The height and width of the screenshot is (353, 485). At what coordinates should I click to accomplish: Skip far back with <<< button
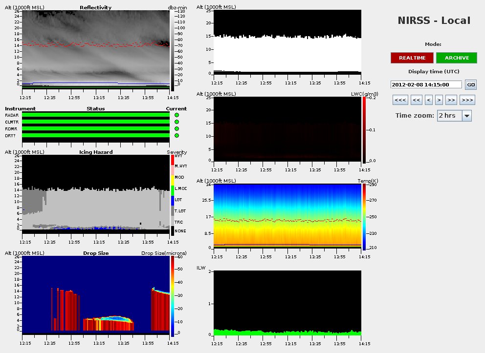(400, 100)
